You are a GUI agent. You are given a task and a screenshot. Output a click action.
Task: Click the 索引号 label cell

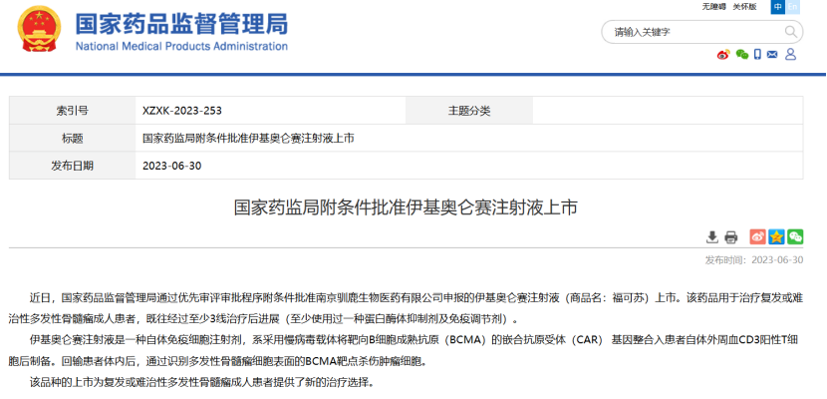(x=73, y=111)
